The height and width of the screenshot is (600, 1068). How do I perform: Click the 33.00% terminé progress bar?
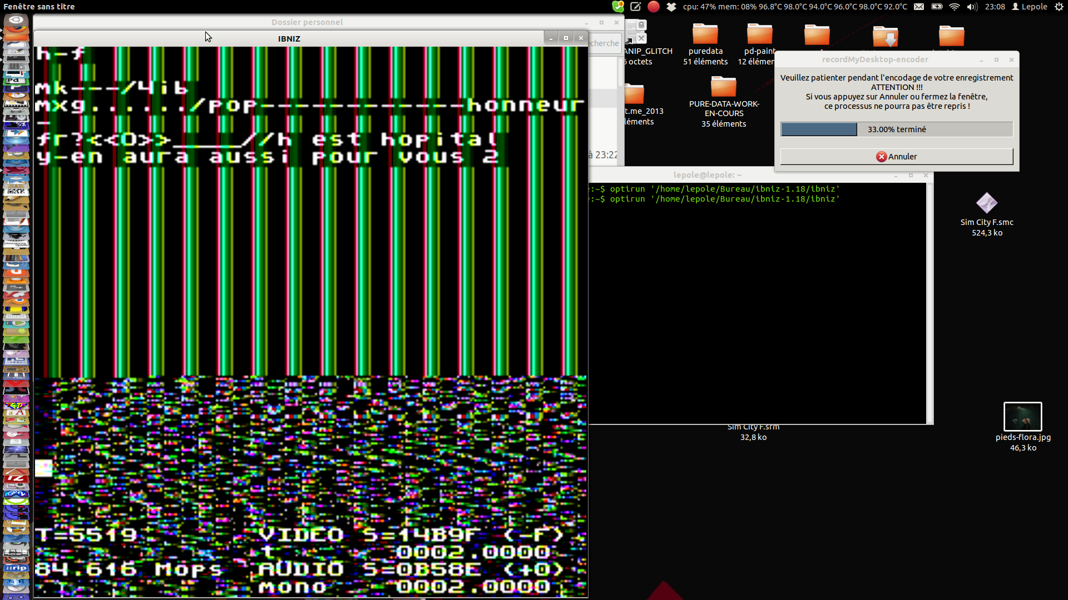coord(896,129)
